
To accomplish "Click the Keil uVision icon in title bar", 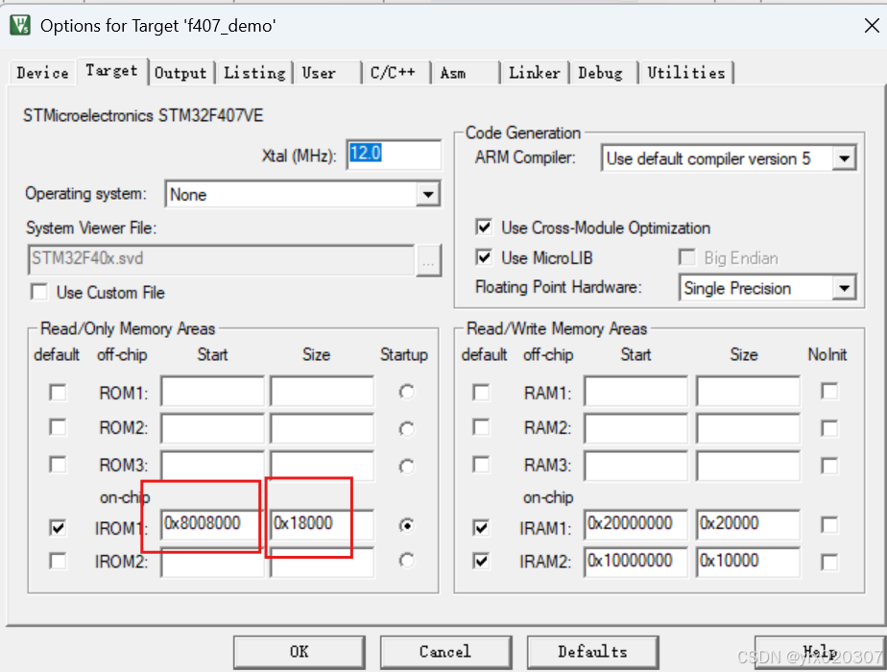I will click(x=20, y=26).
